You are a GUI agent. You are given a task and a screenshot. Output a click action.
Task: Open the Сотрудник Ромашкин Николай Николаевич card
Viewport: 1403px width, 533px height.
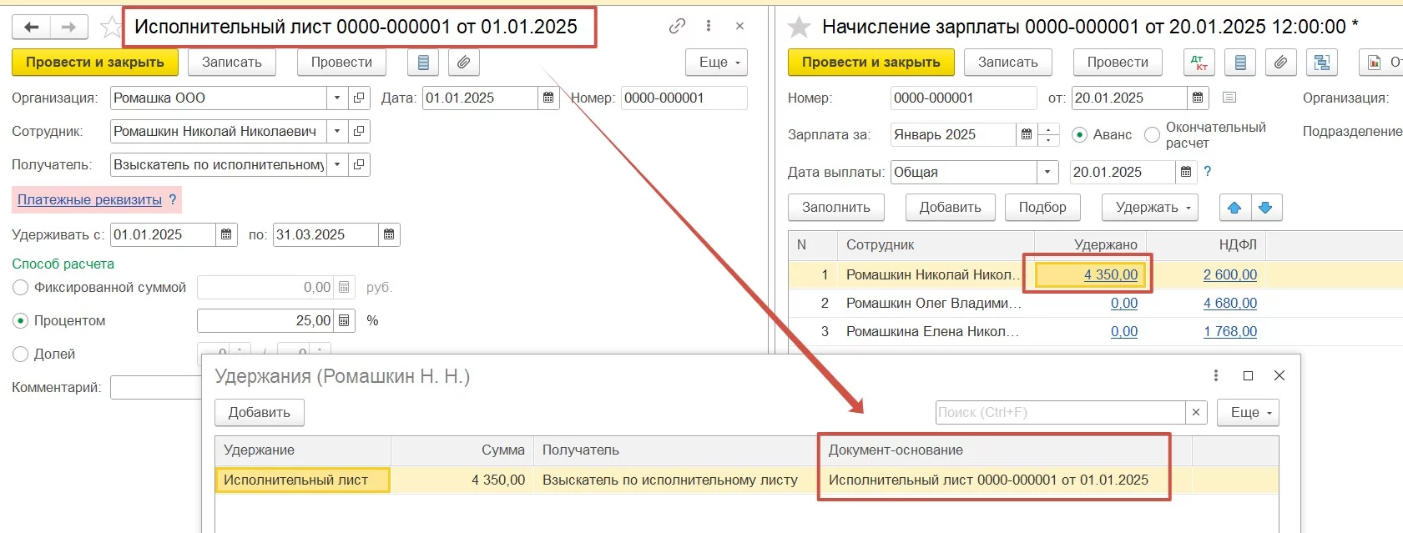[x=359, y=131]
